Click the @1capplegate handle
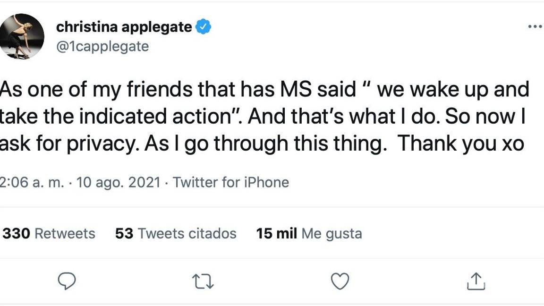 pos(102,46)
